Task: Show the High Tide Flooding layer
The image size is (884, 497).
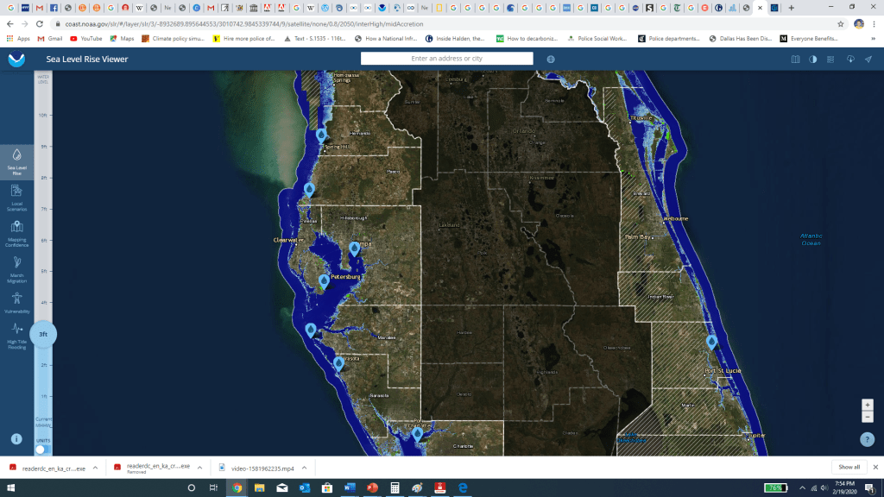Action: 16,333
